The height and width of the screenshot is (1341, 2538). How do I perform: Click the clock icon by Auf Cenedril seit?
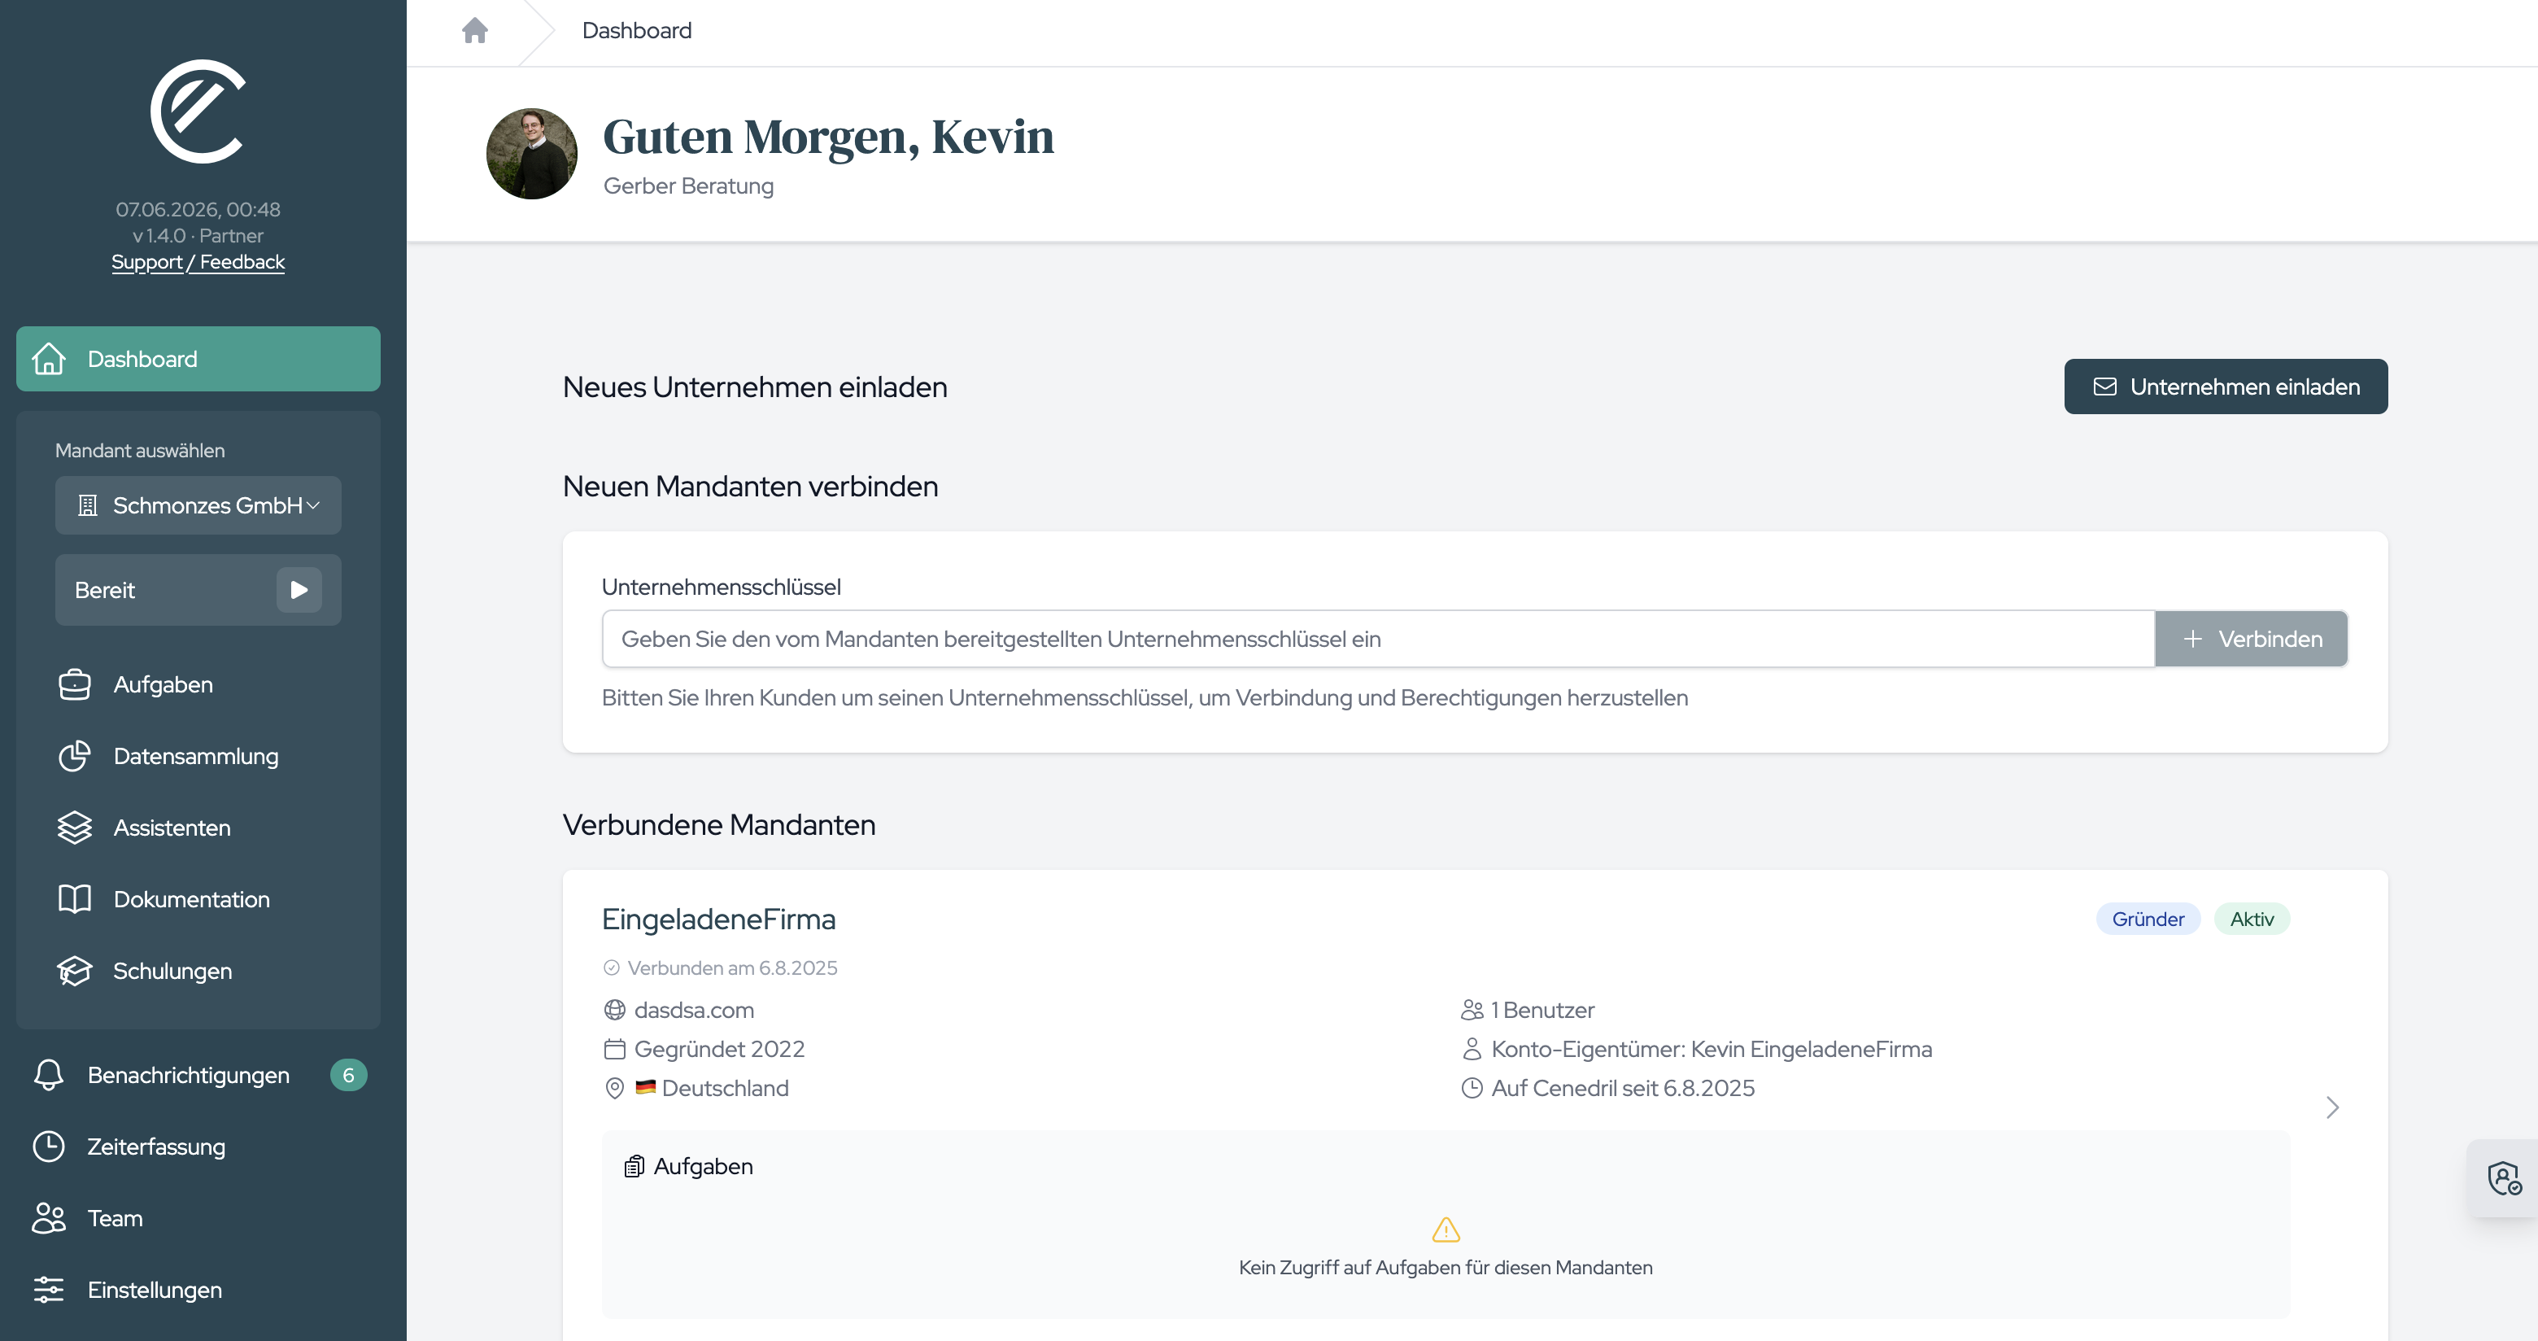click(1472, 1088)
